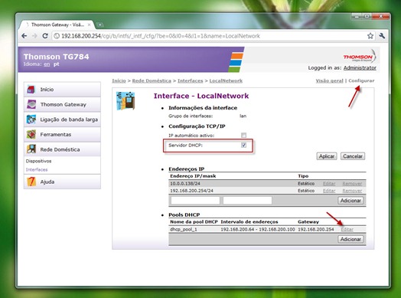Click the Ferramentas toolbox icon

(x=31, y=134)
